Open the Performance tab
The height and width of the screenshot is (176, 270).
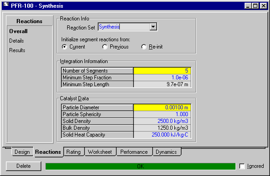134,152
